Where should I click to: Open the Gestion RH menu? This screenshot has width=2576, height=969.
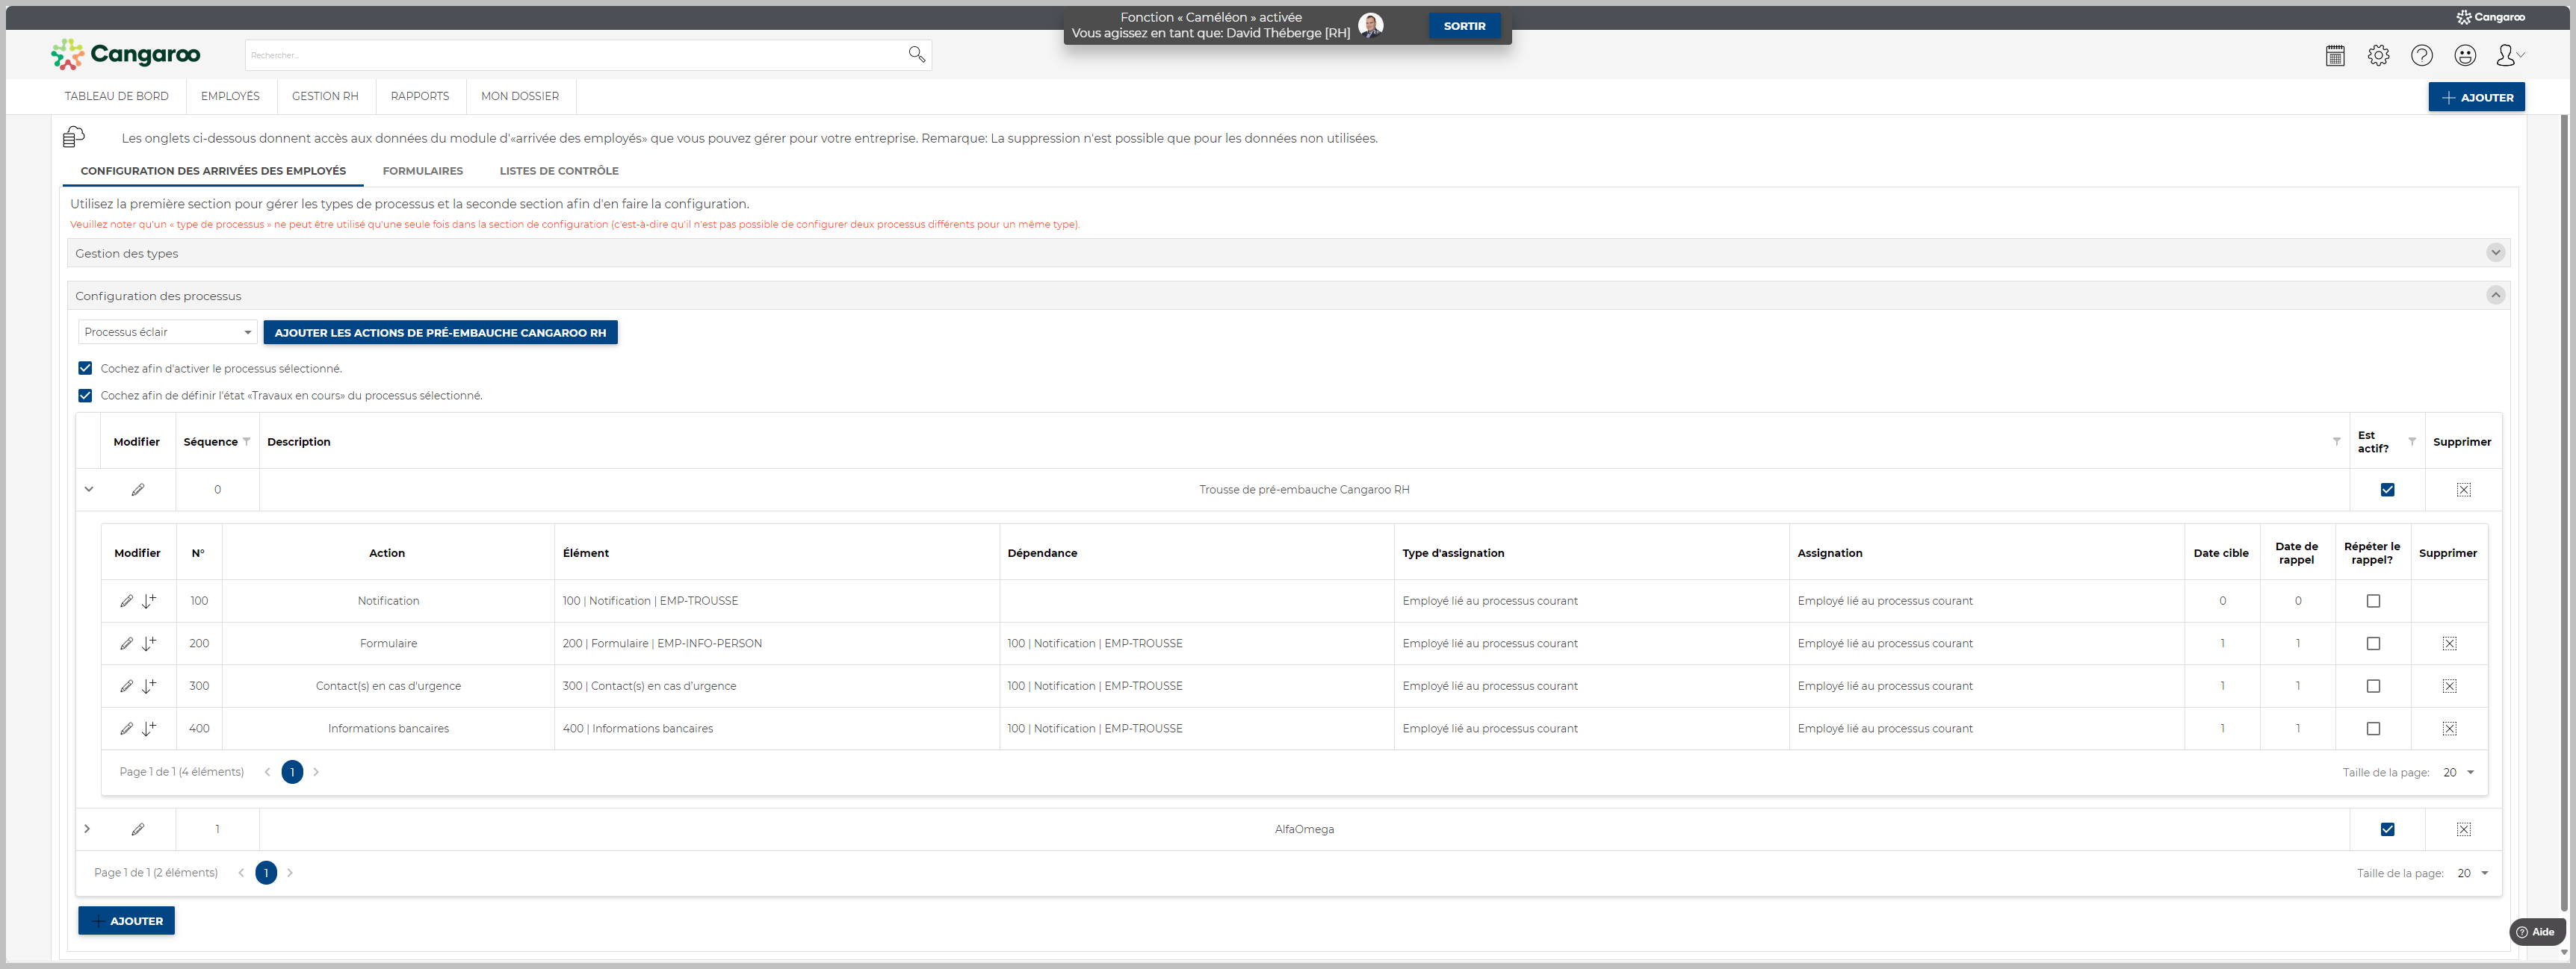[x=324, y=96]
